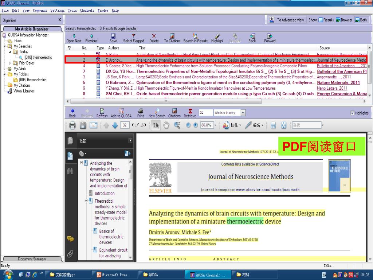This screenshot has height=280, width=373.
Task: Select the [010] thermoelectric search item
Action: (38, 57)
